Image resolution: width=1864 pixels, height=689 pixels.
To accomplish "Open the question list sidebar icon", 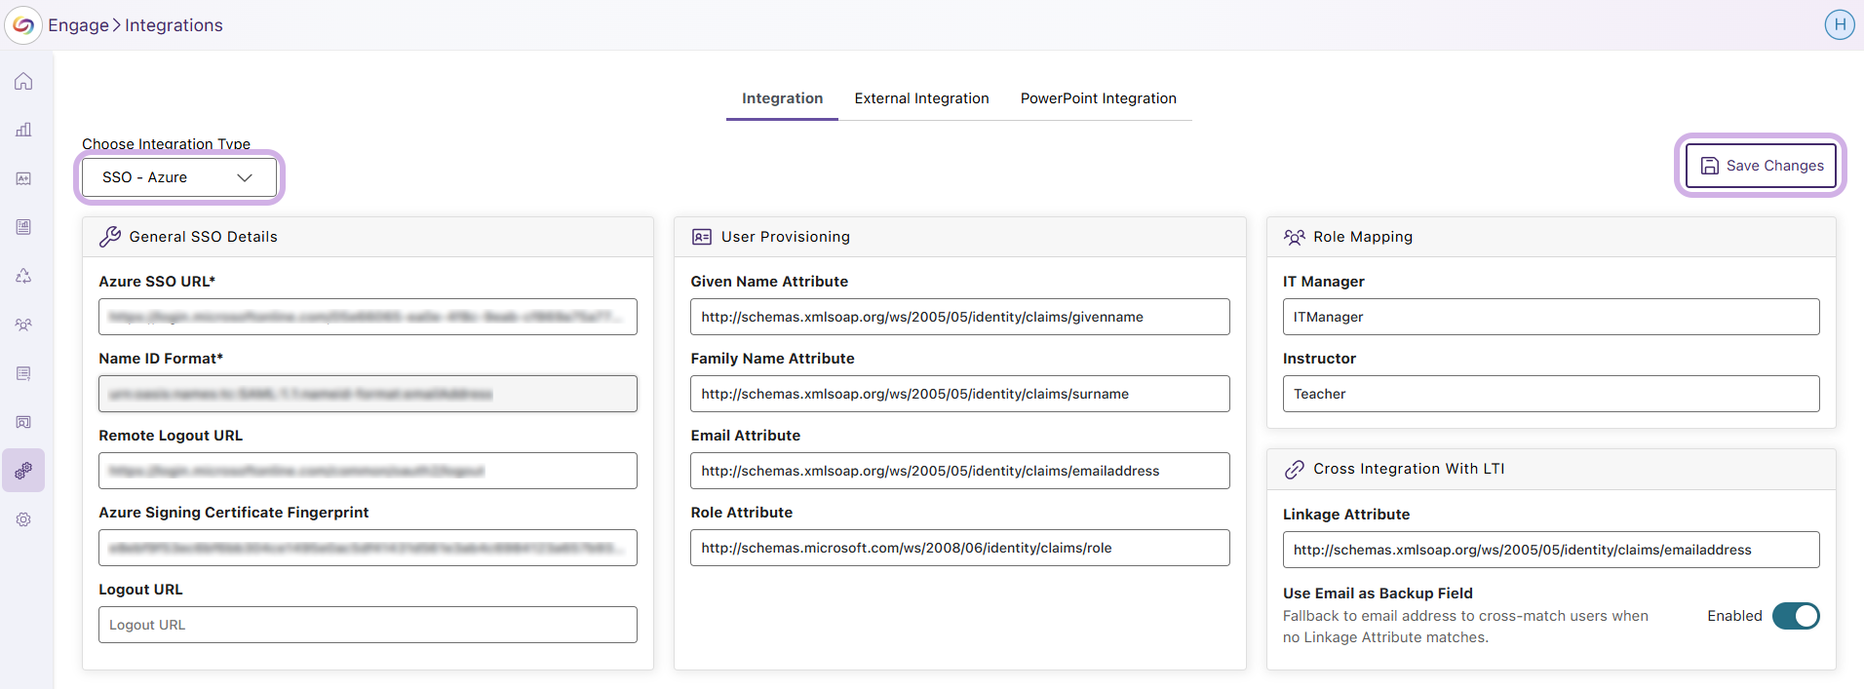I will click(x=23, y=373).
